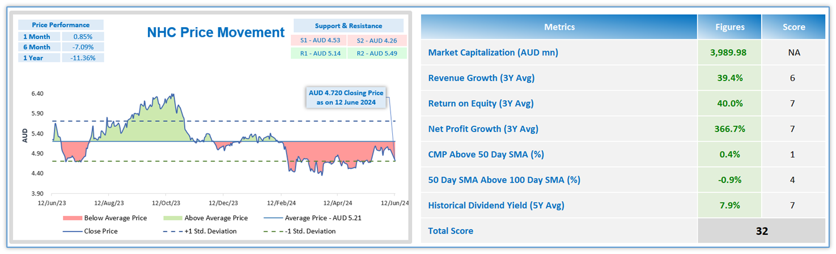Click the R2 - AUD 5.49 resistance cell
Image resolution: width=836 pixels, height=254 pixels.
376,54
